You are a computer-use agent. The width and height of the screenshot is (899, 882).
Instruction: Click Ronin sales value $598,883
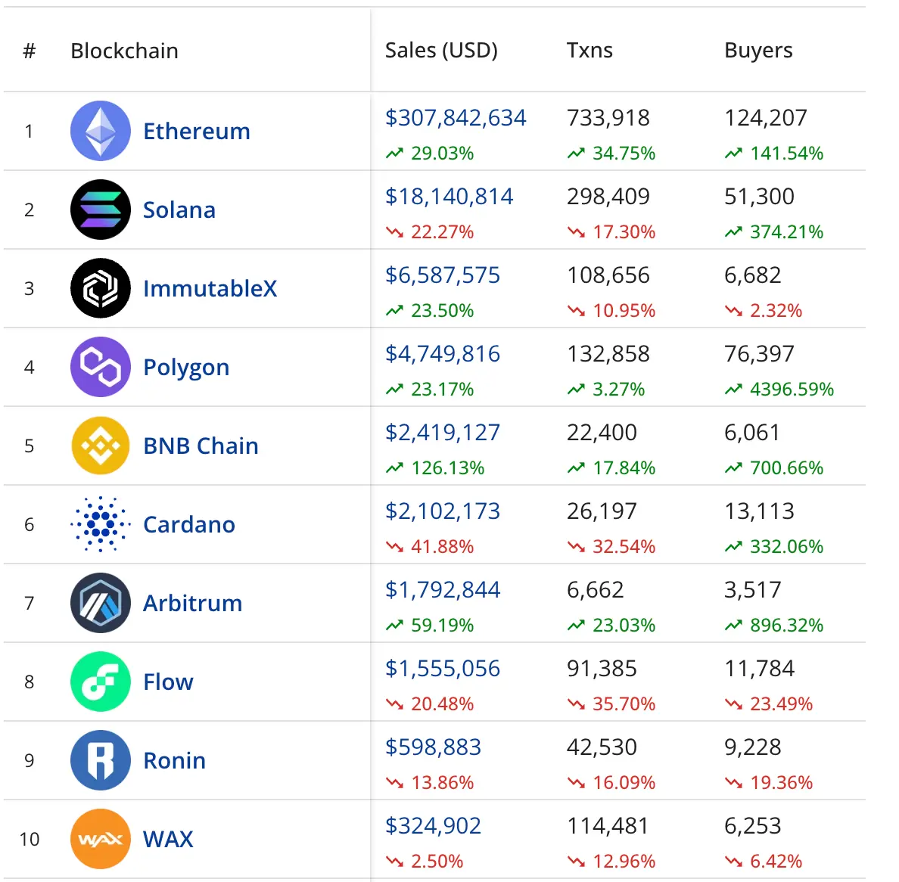(x=434, y=747)
